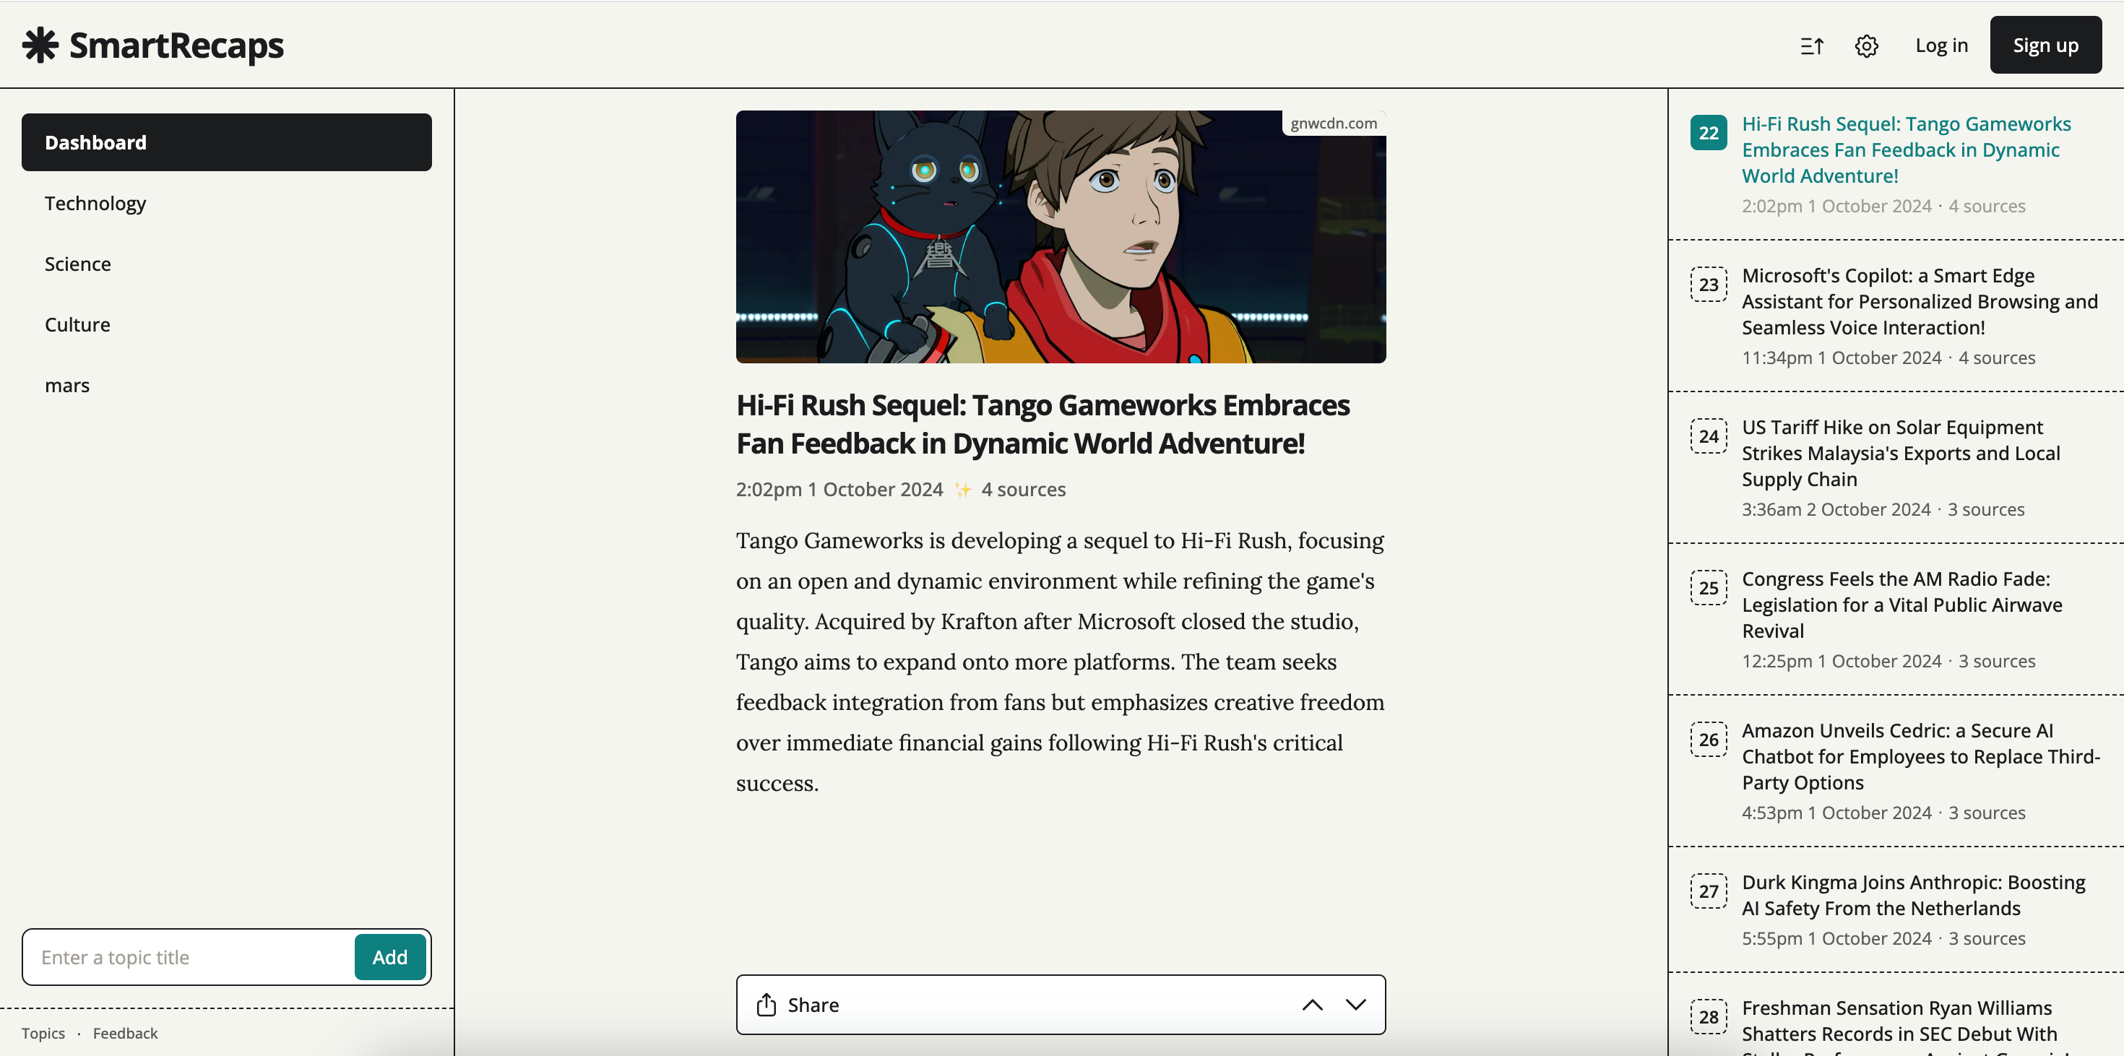Go to next story with down chevron
Image resolution: width=2124 pixels, height=1056 pixels.
point(1355,1004)
